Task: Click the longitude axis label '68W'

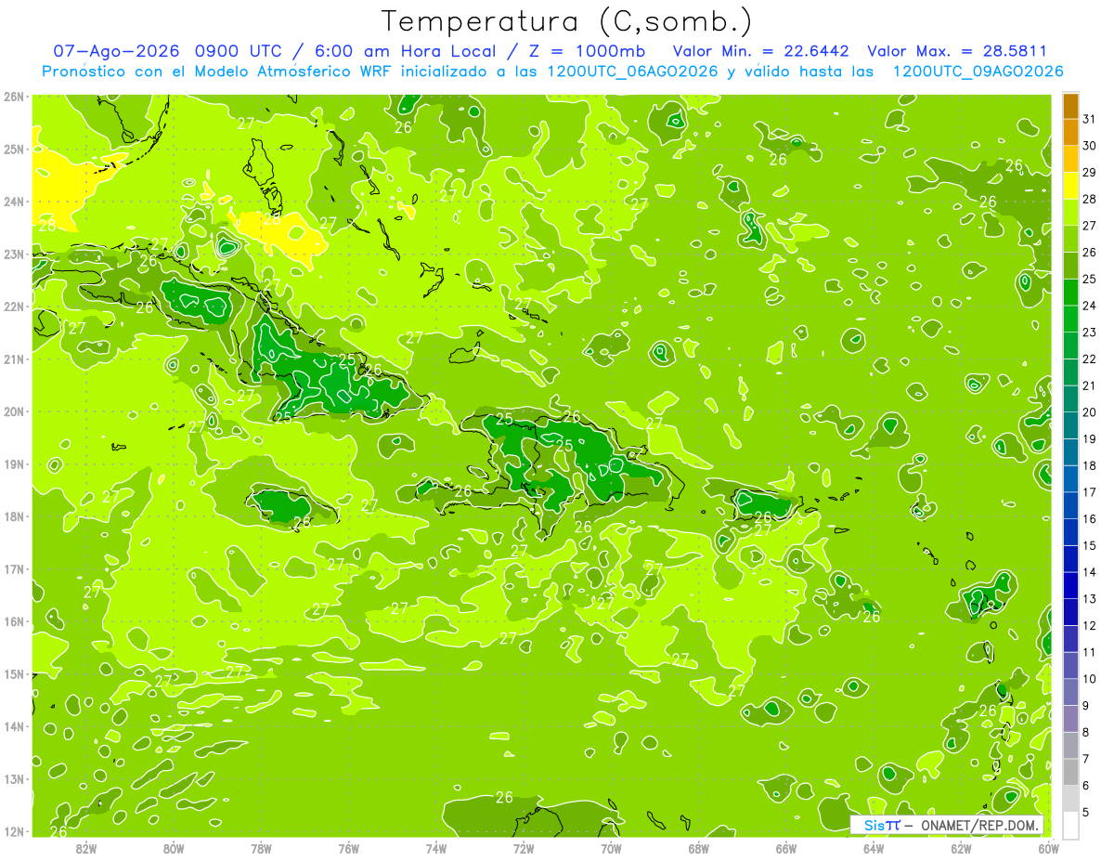Action: click(699, 848)
